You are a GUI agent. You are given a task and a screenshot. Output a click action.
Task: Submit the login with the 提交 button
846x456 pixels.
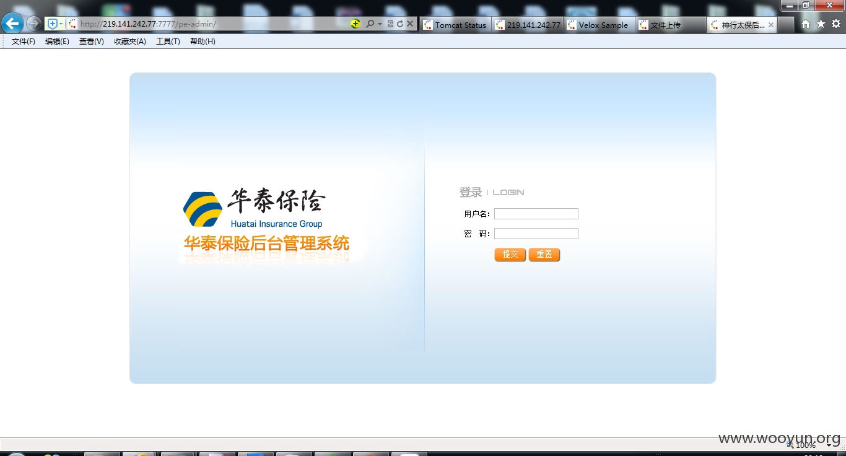[510, 255]
